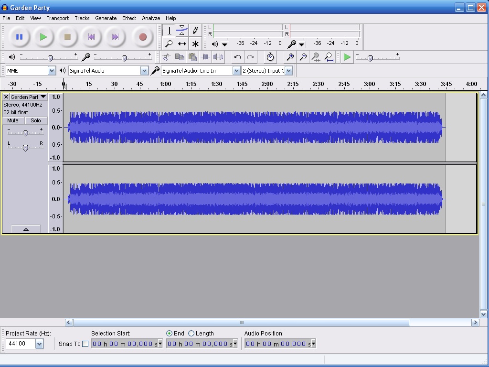Open the Effect menu
This screenshot has height=367, width=489.
[129, 18]
